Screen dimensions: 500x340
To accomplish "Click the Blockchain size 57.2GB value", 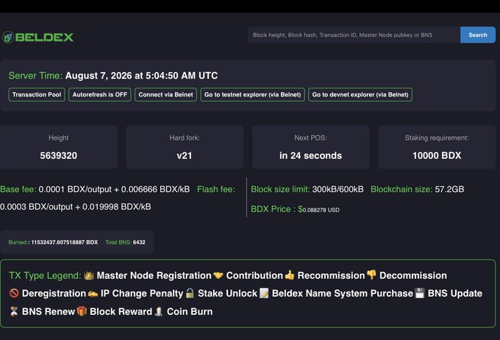I will (449, 189).
